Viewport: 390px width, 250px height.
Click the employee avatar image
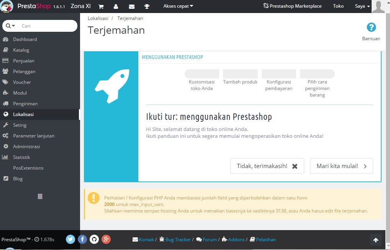[x=378, y=7]
